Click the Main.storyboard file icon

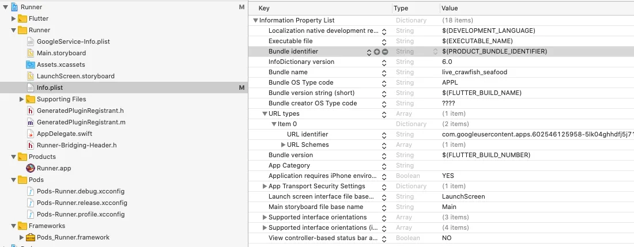pos(31,53)
